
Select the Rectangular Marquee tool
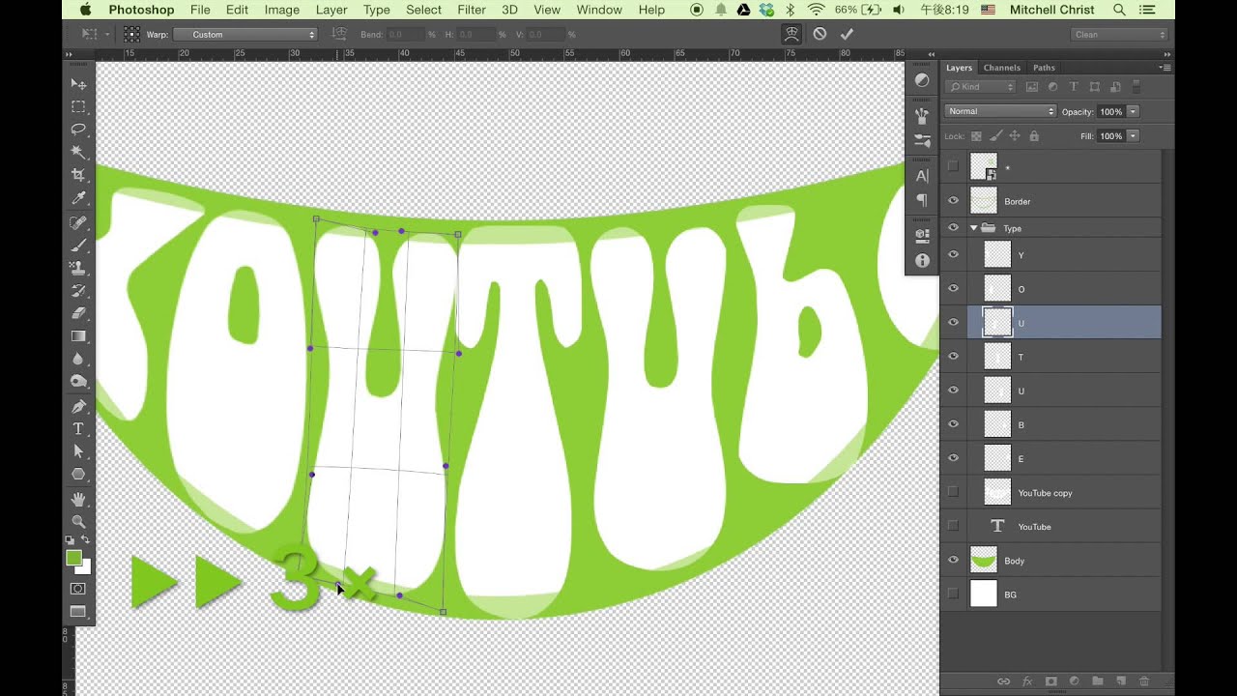[78, 107]
